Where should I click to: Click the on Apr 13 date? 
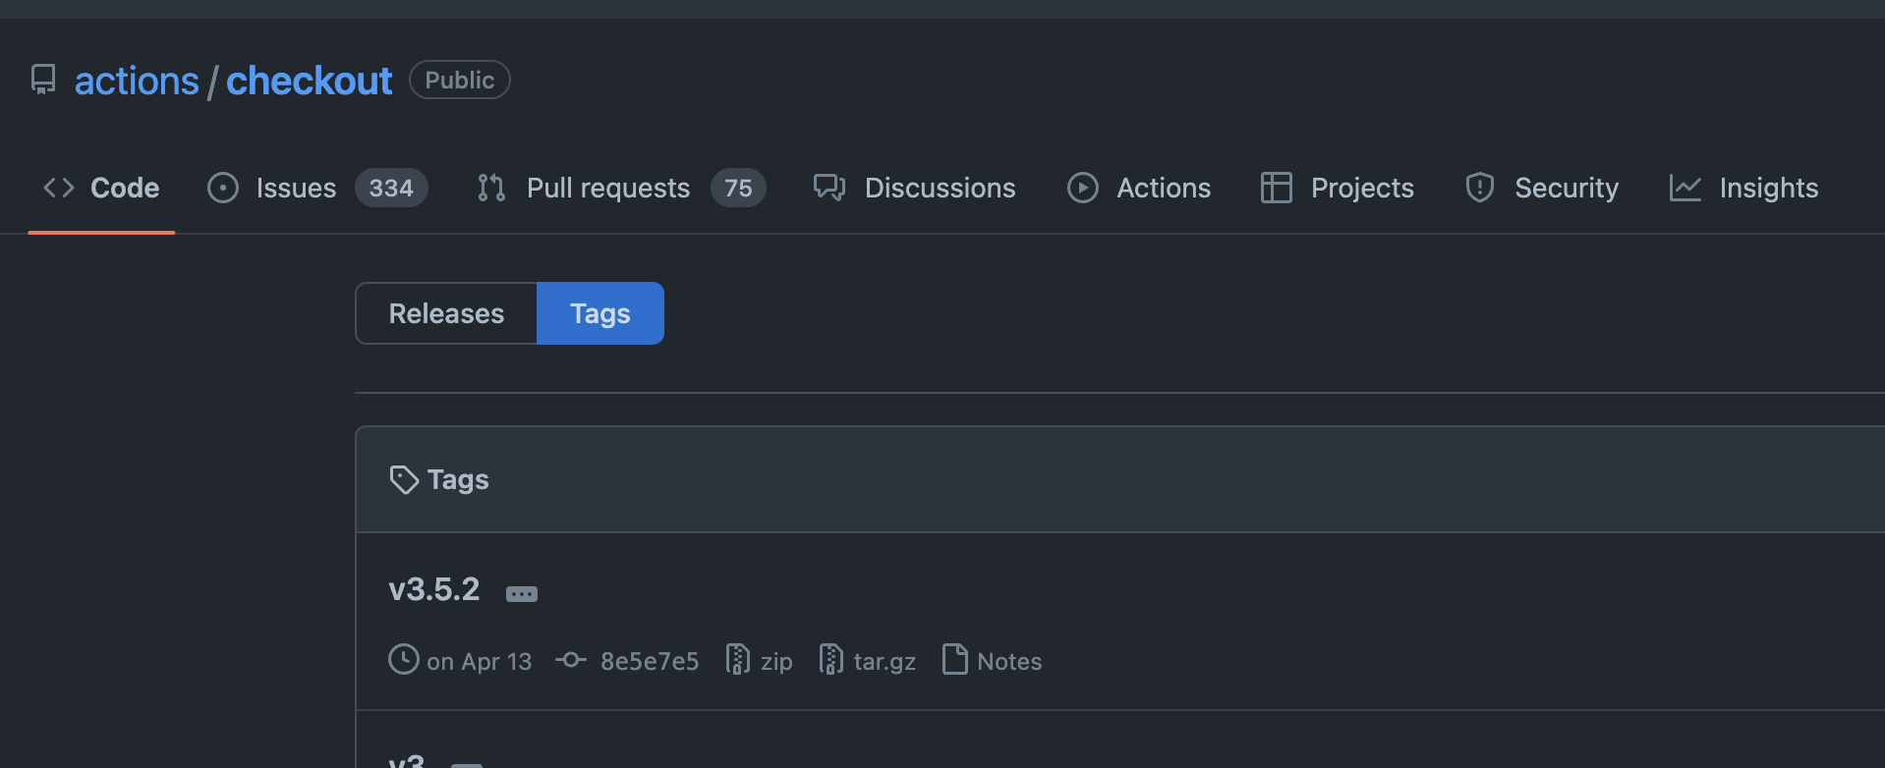point(479,662)
